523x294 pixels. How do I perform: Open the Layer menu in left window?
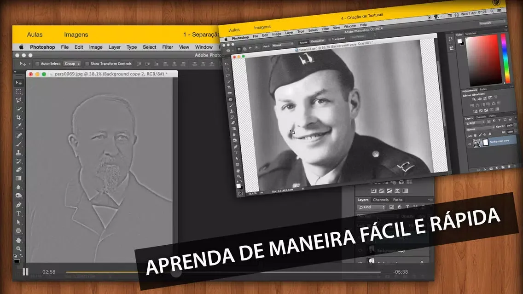pos(114,47)
